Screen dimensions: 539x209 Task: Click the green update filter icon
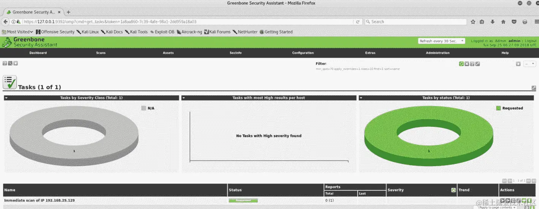pyautogui.click(x=461, y=64)
